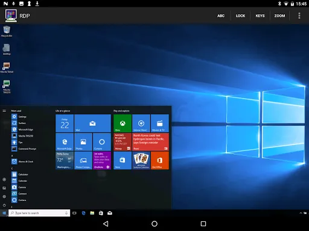
Task: Open the Recycle Bin desktop icon
Action: pyautogui.click(x=7, y=31)
